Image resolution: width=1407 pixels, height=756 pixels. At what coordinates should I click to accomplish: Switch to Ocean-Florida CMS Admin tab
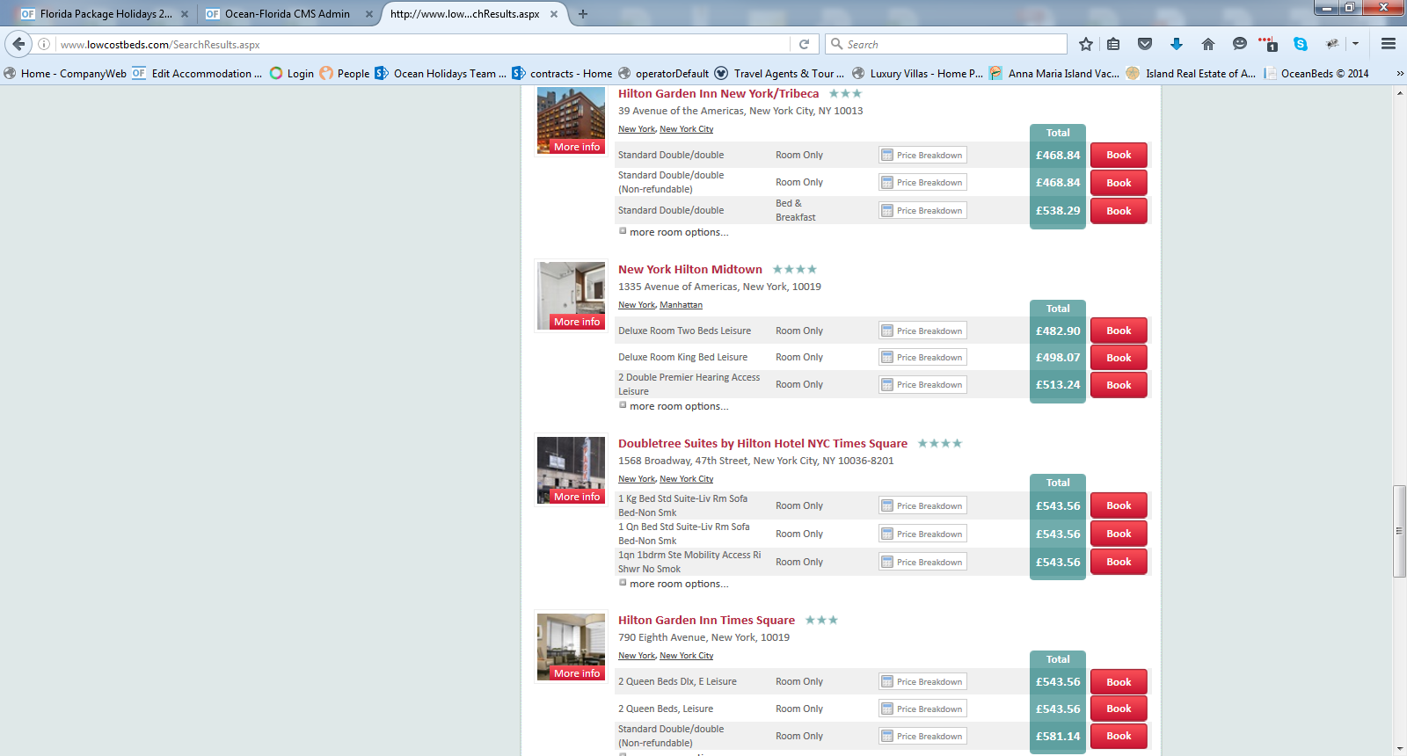(288, 14)
